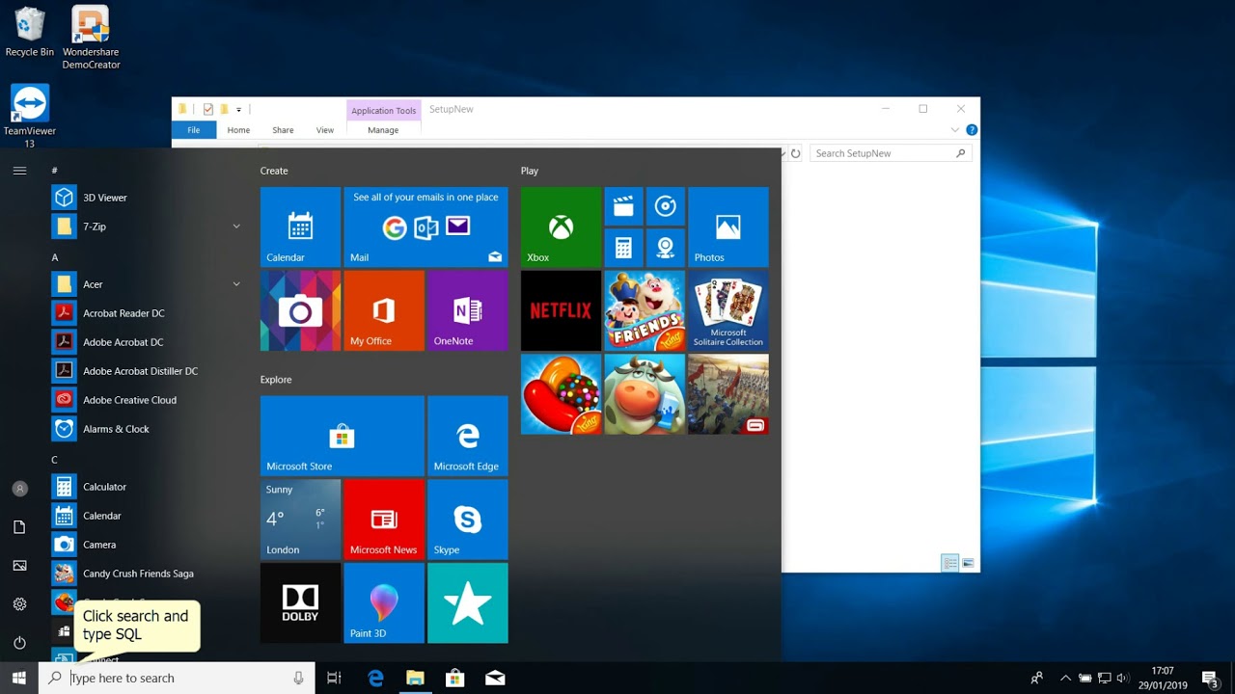Open the Mail tile

[425, 227]
